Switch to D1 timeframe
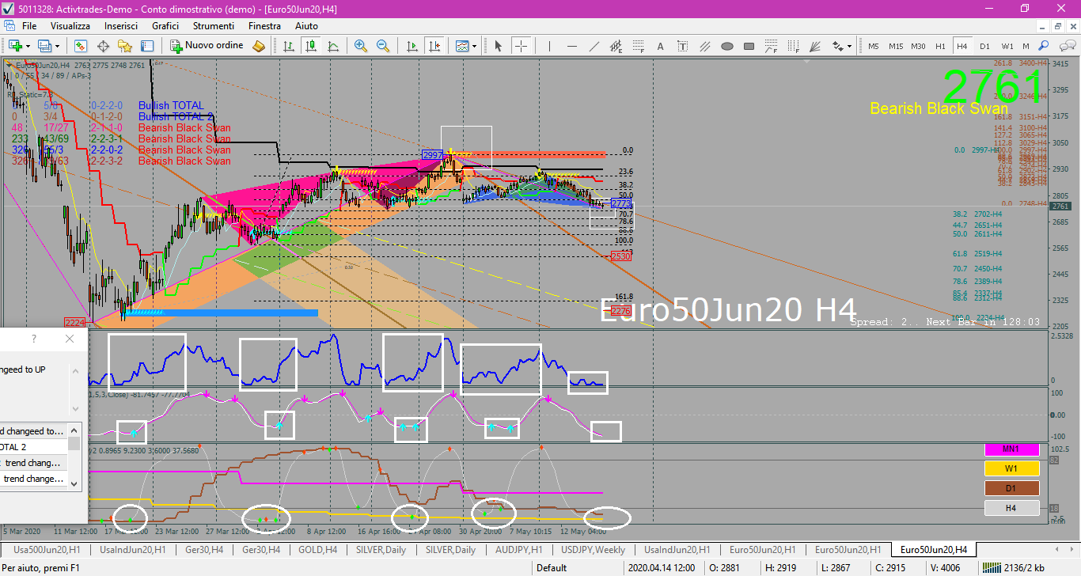This screenshot has height=576, width=1081. click(984, 46)
